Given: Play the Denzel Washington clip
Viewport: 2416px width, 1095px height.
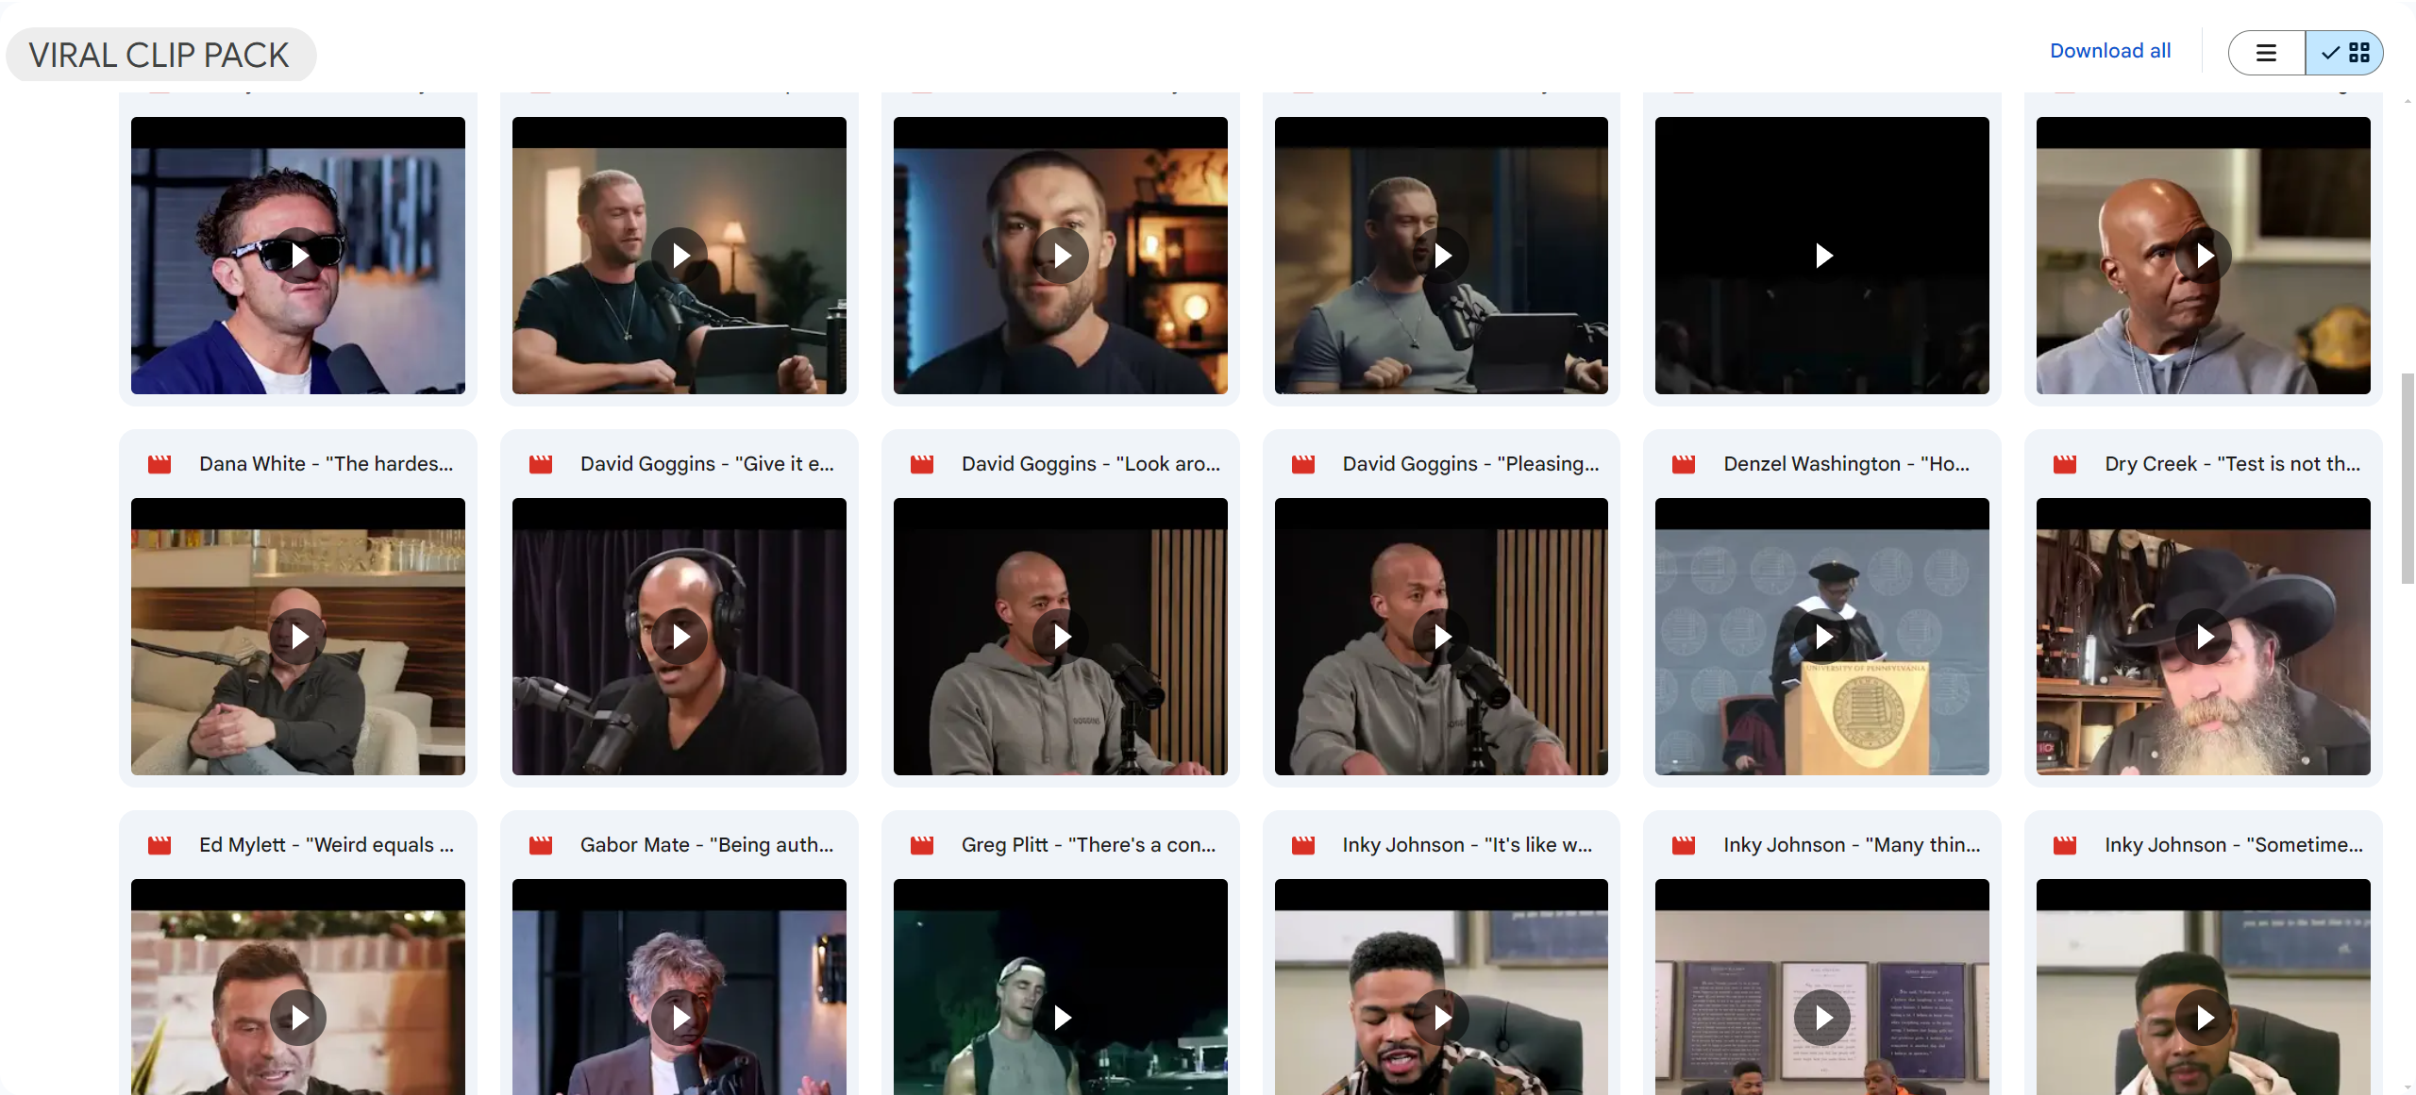Looking at the screenshot, I should tap(1822, 637).
